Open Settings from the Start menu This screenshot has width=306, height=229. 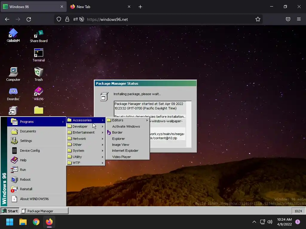pos(37,141)
